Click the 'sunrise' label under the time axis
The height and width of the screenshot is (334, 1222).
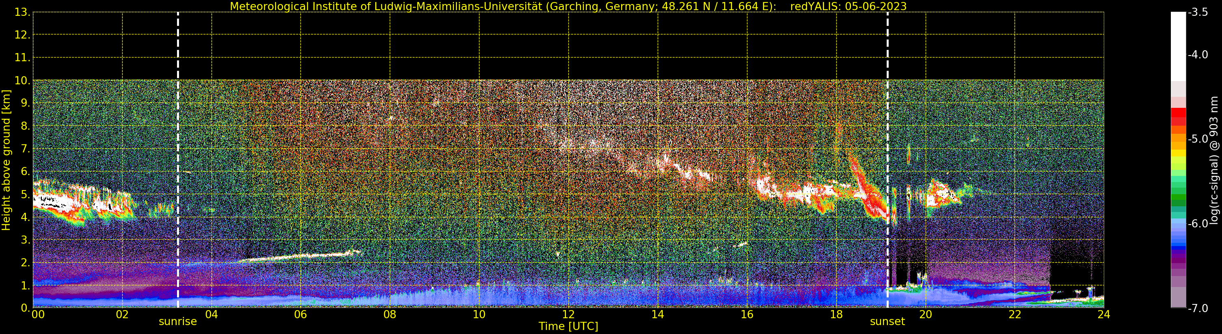tap(178, 322)
